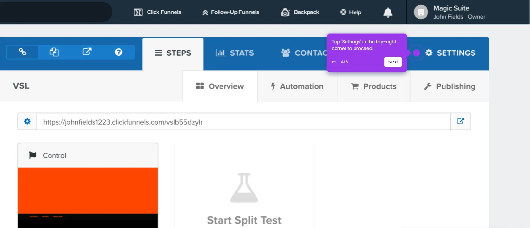
Task: Click the split test flask icon
Action: tap(244, 188)
